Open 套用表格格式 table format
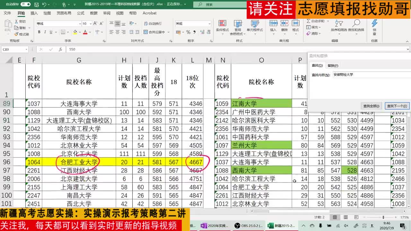The image size is (411, 231). pyautogui.click(x=238, y=28)
